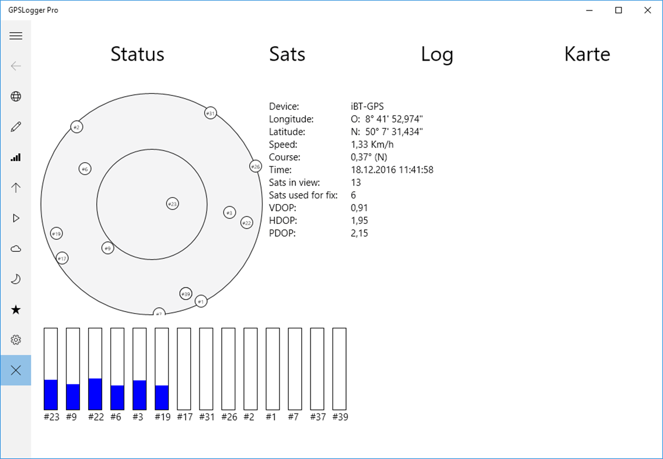Image resolution: width=663 pixels, height=459 pixels.
Task: Select the Log section
Action: (437, 54)
